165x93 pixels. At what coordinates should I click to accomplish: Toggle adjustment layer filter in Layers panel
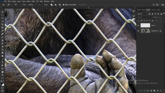tap(152, 14)
